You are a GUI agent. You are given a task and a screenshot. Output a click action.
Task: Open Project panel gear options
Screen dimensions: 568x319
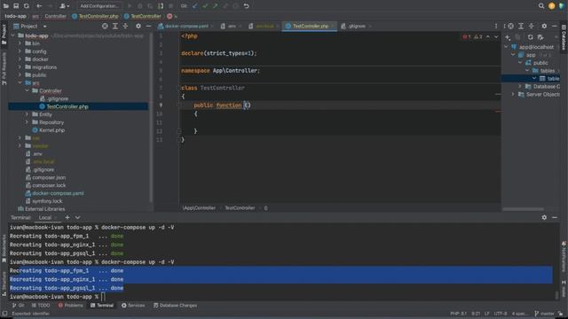pyautogui.click(x=138, y=26)
